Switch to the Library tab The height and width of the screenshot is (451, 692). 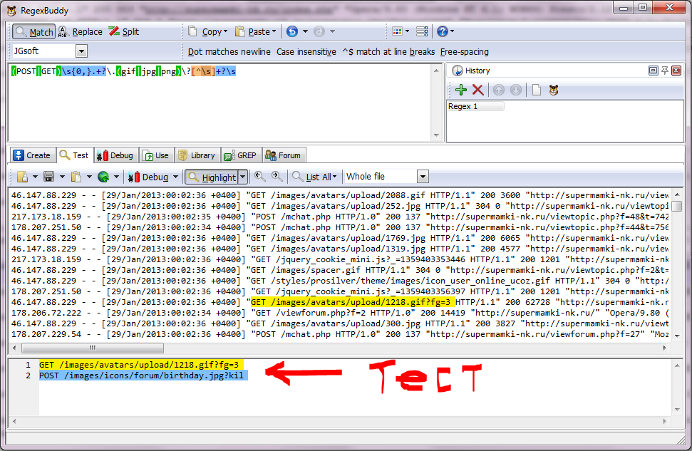tap(197, 155)
